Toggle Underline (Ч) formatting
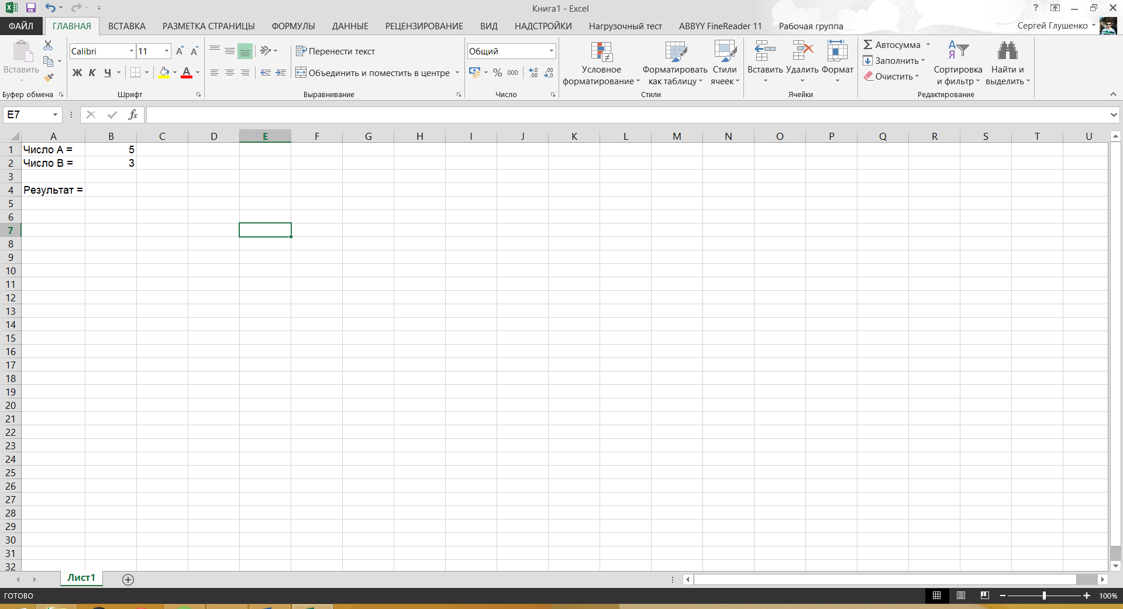This screenshot has width=1123, height=609. point(108,73)
